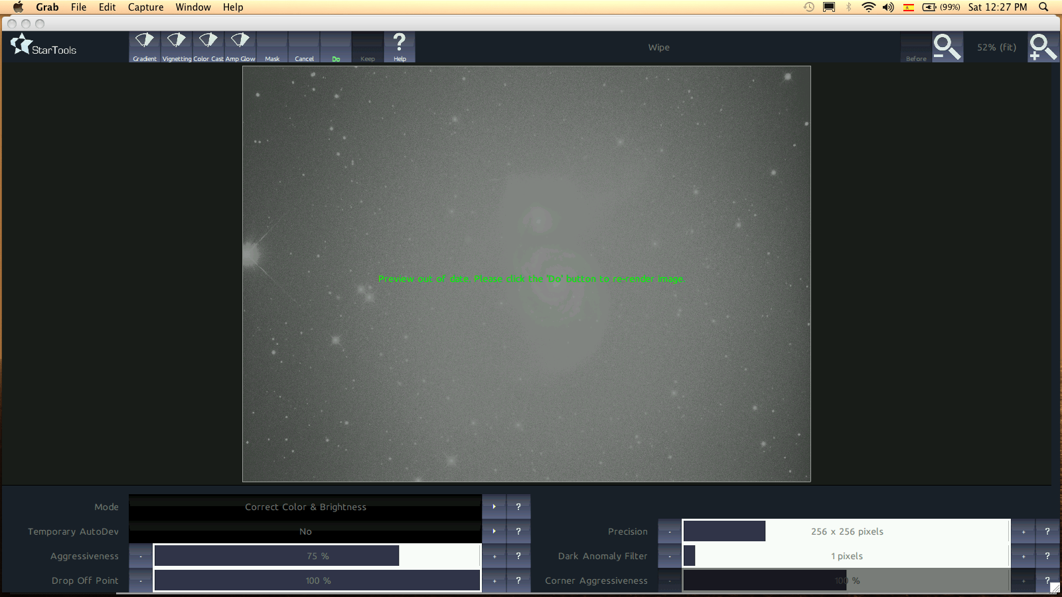Increase Aggressiveness with plus button
This screenshot has height=597, width=1062.
pos(494,556)
